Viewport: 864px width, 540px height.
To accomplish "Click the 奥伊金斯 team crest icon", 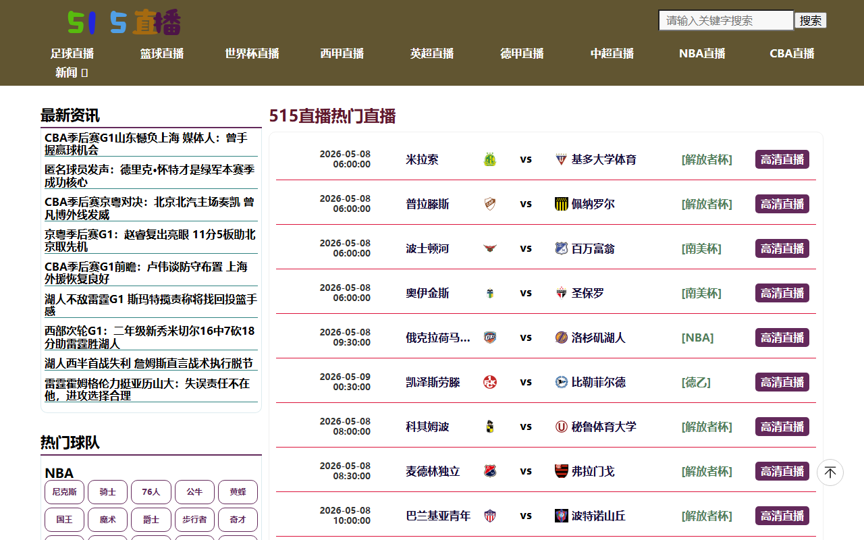I will point(490,293).
